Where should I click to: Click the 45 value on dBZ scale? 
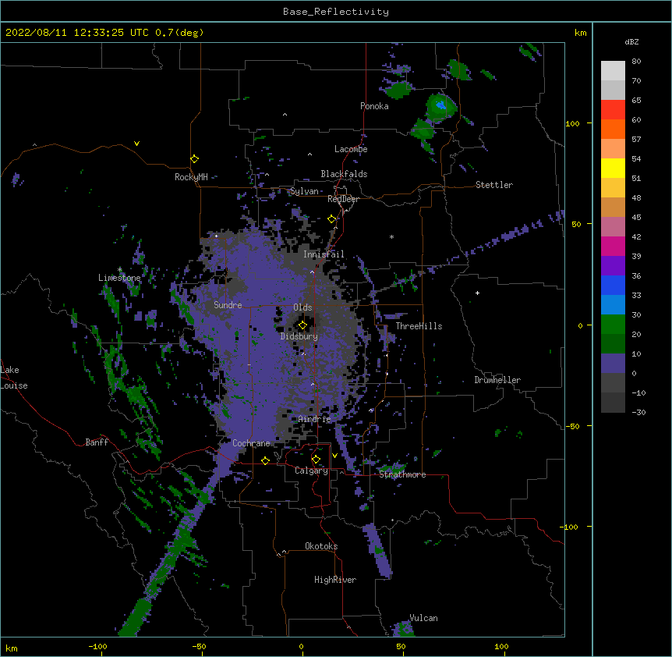(x=636, y=218)
